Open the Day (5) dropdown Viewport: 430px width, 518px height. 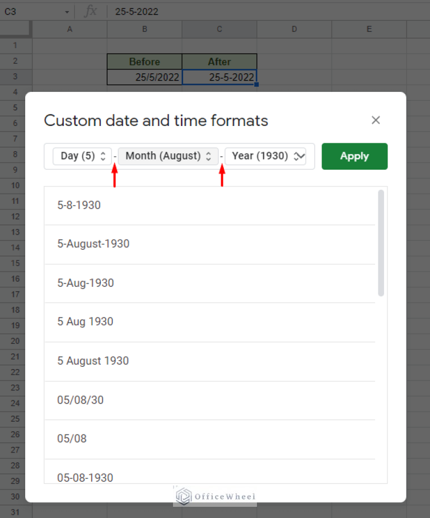[x=82, y=156]
